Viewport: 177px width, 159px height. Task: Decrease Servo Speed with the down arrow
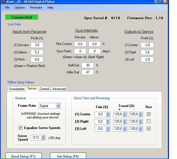click(43, 139)
